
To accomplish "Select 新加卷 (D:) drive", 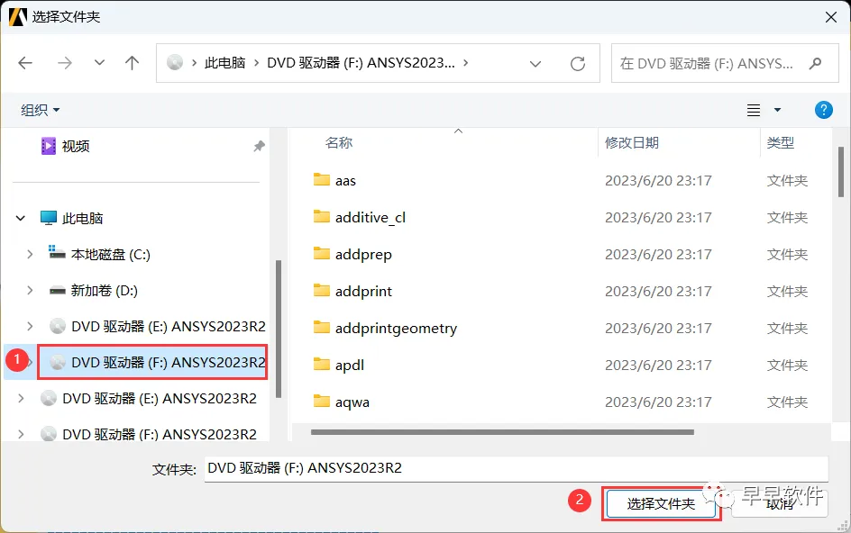I will (x=104, y=291).
